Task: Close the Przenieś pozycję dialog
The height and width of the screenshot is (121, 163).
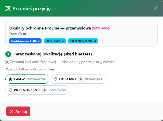Action: [x=156, y=8]
